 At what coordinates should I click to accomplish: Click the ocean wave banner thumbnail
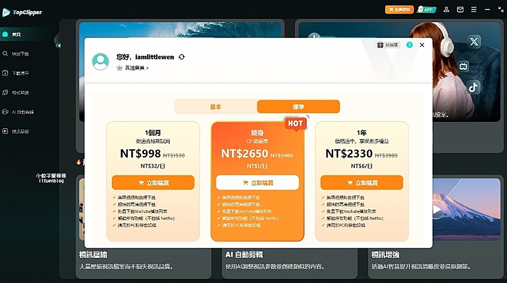click(180, 30)
